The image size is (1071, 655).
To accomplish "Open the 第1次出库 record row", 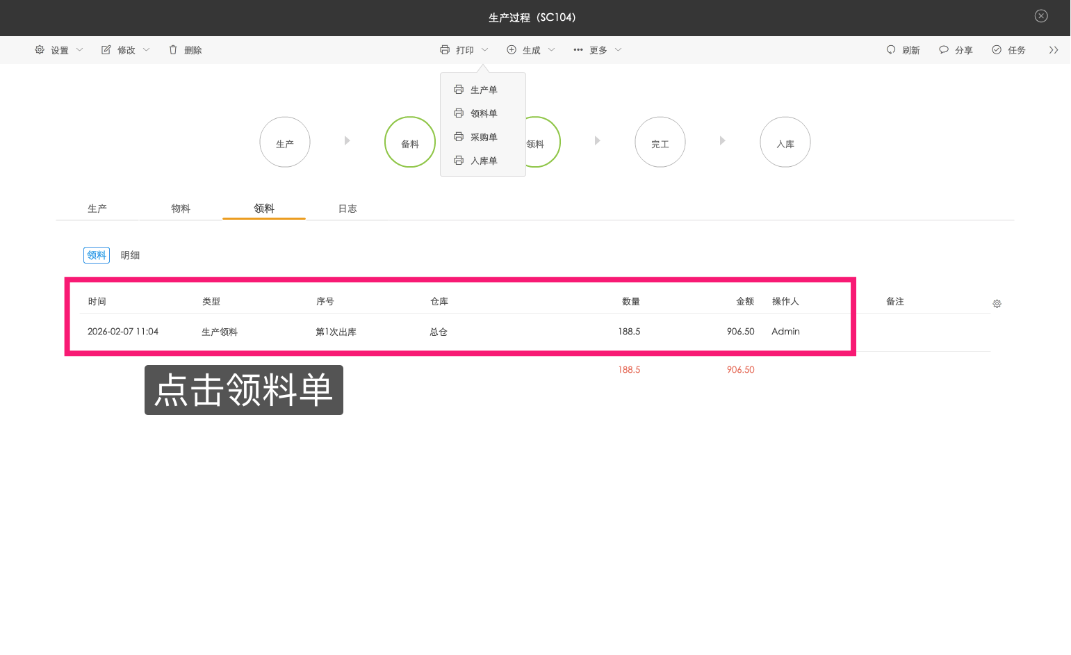I will pyautogui.click(x=336, y=332).
